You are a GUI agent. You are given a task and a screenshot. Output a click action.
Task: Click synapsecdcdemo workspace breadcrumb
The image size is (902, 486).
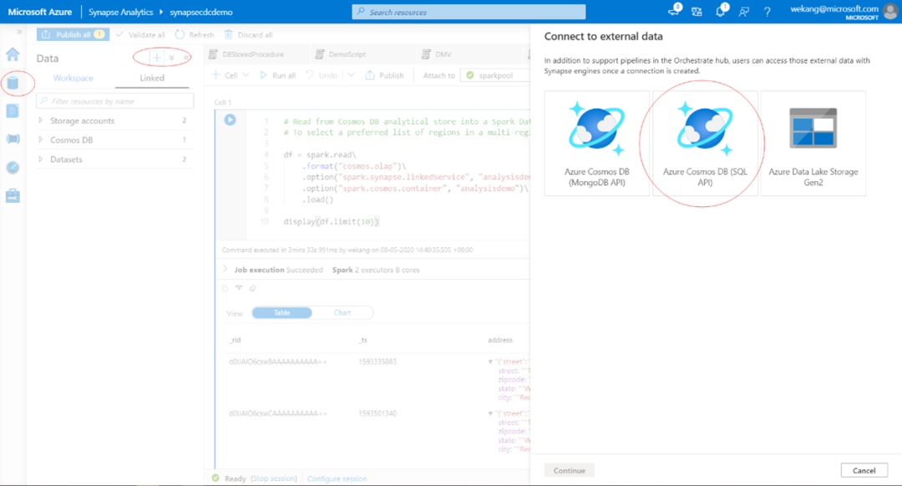(200, 12)
